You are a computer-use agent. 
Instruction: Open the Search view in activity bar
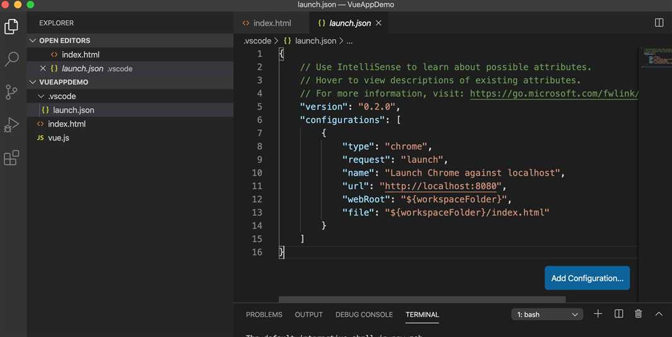pyautogui.click(x=11, y=59)
